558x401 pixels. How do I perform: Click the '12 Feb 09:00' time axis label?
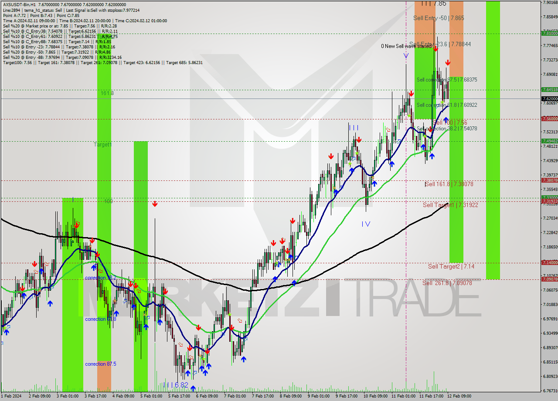tap(459, 396)
